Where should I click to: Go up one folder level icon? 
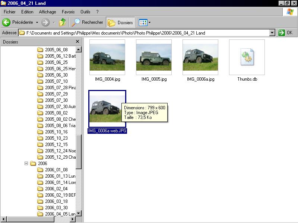pos(63,22)
